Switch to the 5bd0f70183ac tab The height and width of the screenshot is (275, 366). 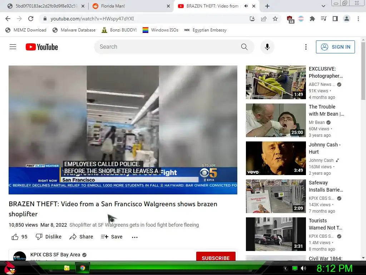(x=45, y=6)
